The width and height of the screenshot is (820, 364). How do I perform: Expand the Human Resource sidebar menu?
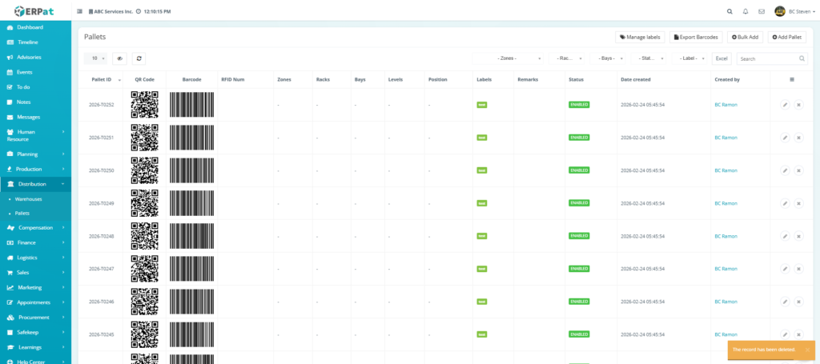(x=35, y=135)
